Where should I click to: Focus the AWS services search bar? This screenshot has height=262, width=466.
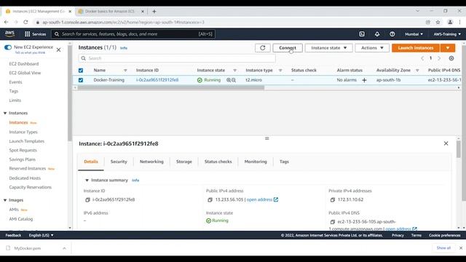(133, 34)
